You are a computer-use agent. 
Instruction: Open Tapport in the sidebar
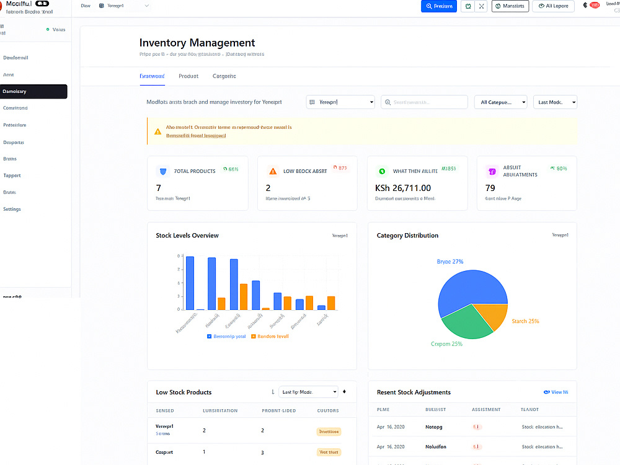pos(12,175)
